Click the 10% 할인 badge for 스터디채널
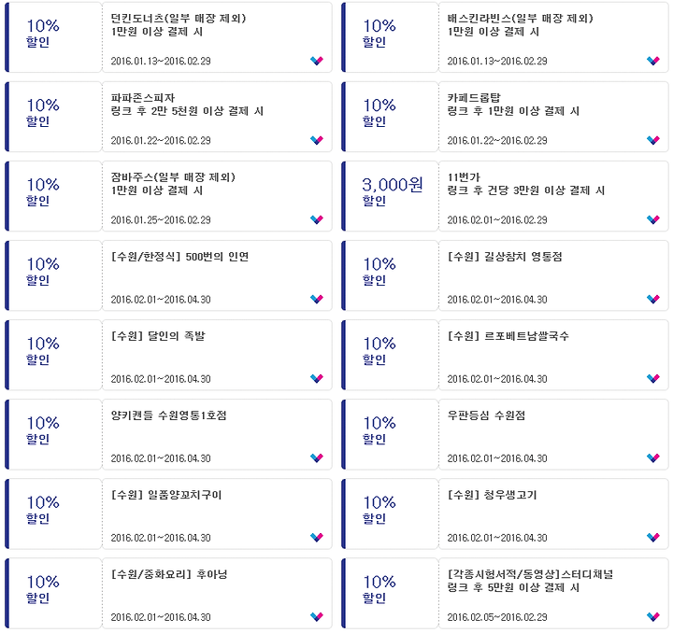The image size is (673, 633). [379, 589]
